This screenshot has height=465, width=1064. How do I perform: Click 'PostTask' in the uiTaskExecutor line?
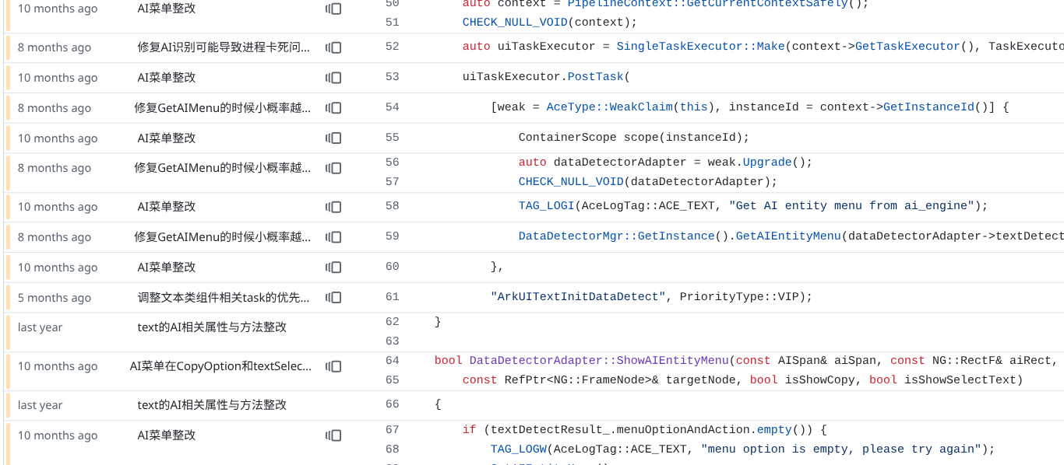596,77
